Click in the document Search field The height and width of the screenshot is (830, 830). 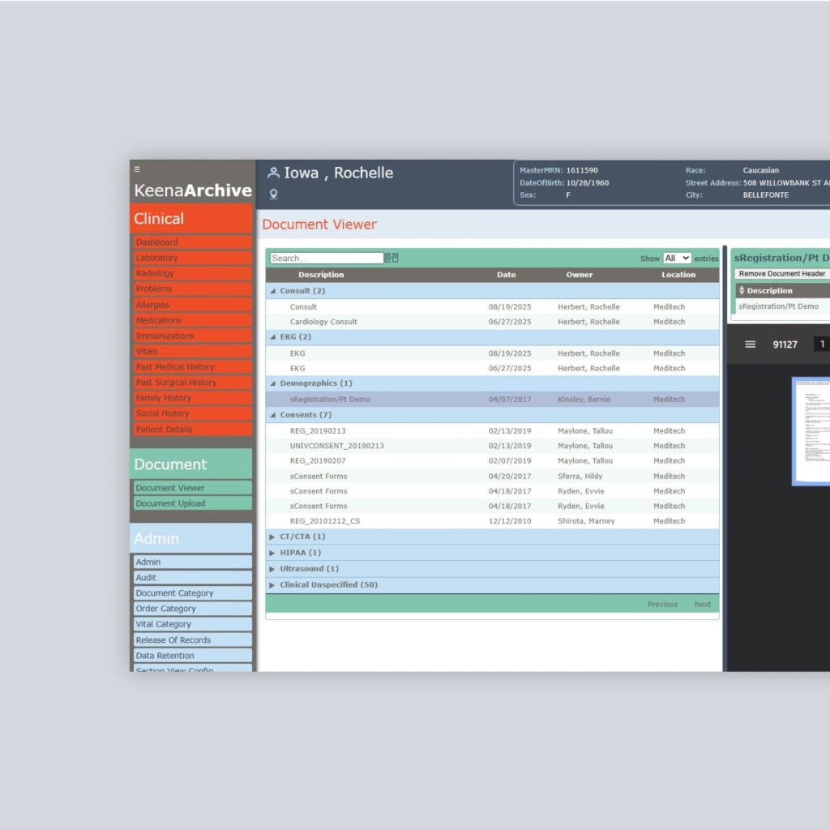tap(326, 258)
